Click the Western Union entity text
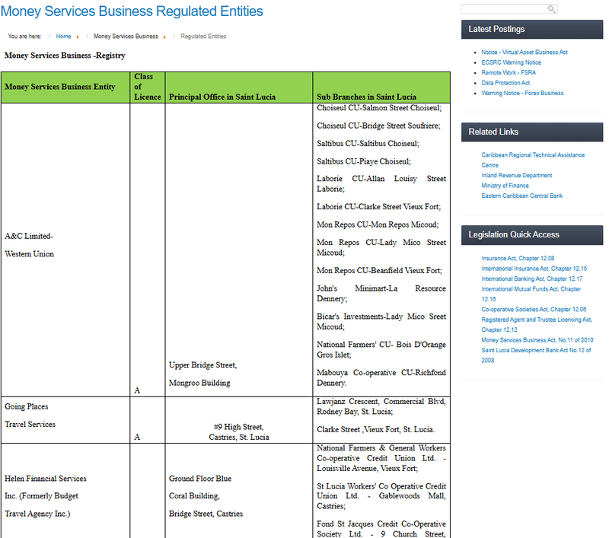The image size is (609, 538). [29, 254]
